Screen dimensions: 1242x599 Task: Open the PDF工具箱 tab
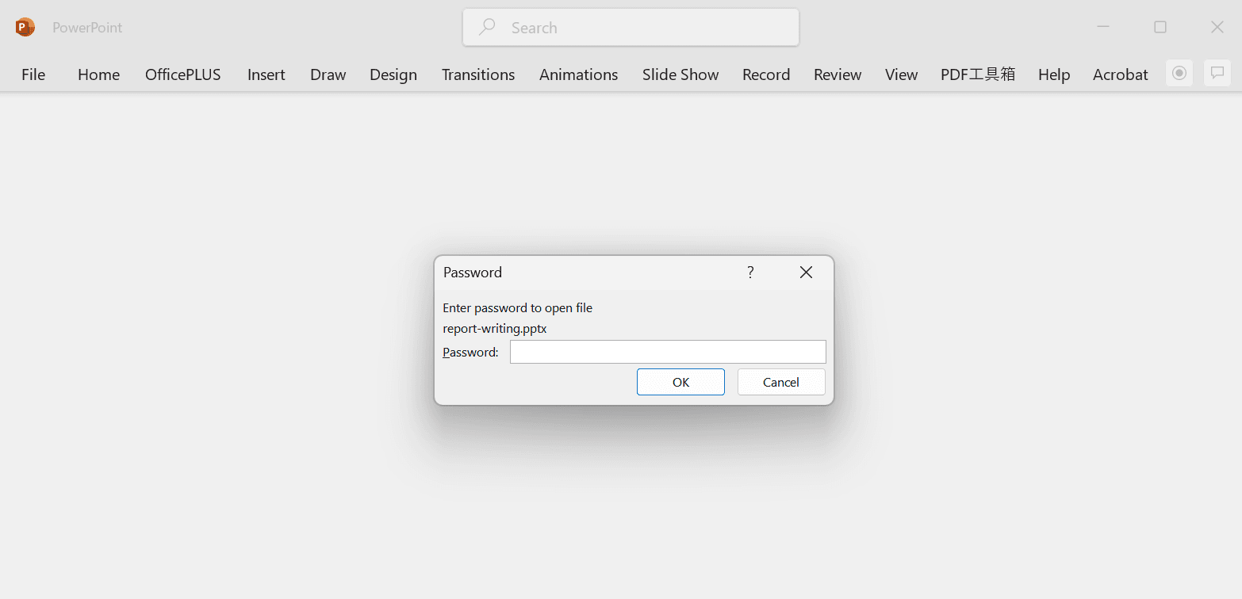pos(978,74)
